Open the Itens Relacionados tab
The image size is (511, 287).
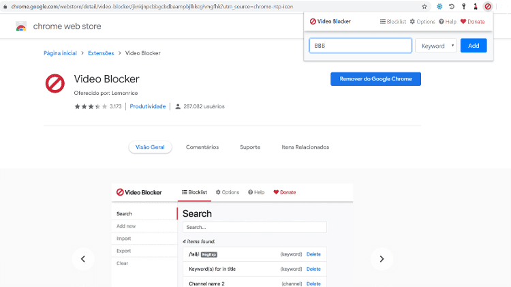tap(305, 147)
